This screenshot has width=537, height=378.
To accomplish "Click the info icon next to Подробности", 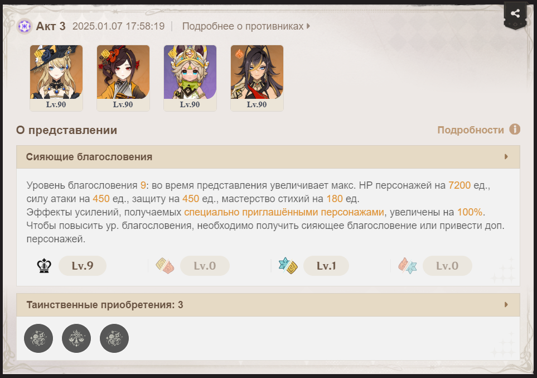I will [514, 130].
